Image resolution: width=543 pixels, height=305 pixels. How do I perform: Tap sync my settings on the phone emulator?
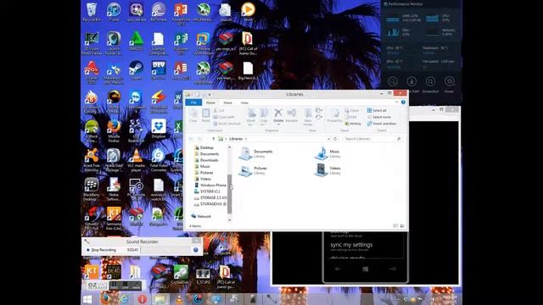[351, 245]
